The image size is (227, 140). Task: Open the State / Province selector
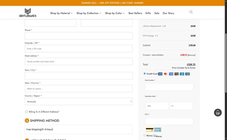click(79, 89)
